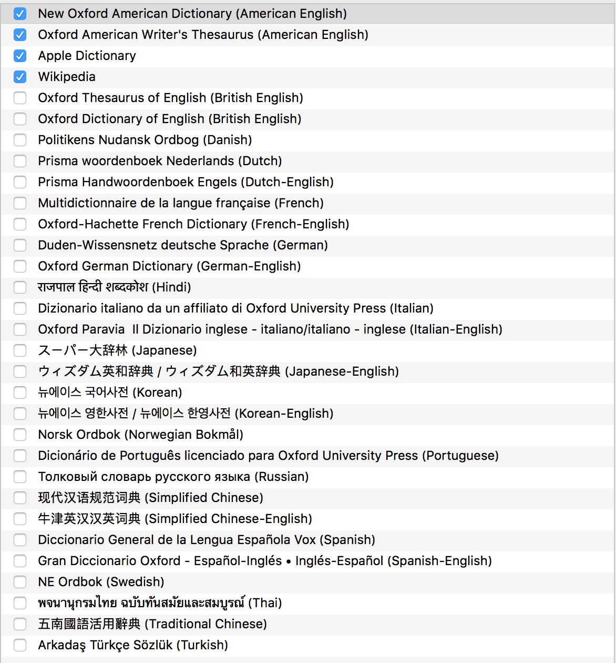The height and width of the screenshot is (663, 616).
Task: Click the row text ending '(Japanese)'
Action: (117, 350)
